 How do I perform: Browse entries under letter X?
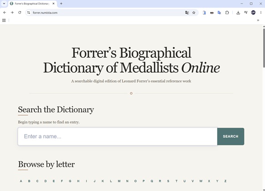tap(209, 181)
